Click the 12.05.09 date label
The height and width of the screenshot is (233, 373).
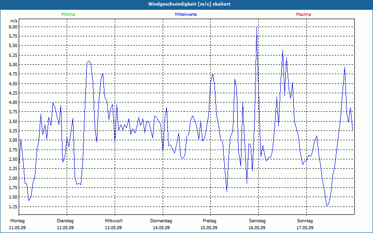click(x=65, y=228)
